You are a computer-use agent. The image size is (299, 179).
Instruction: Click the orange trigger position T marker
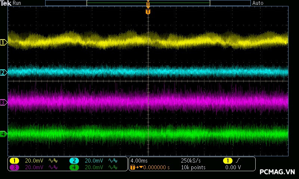pos(148,12)
